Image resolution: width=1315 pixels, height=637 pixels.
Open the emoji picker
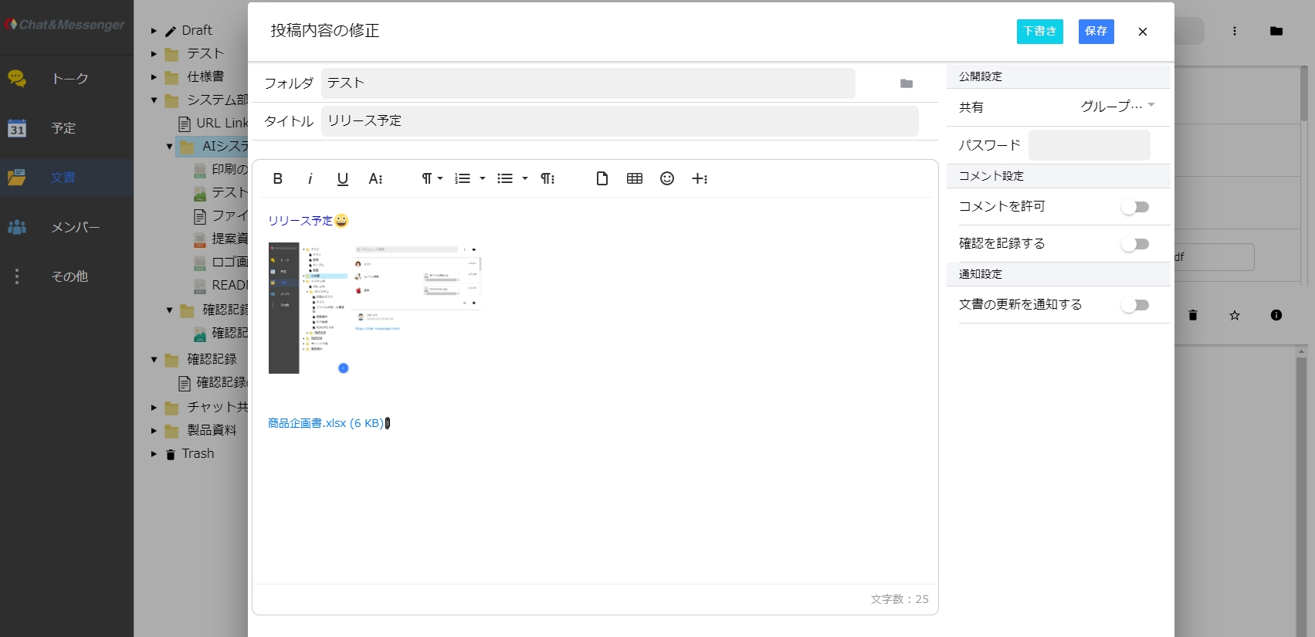click(667, 179)
